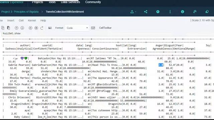Click the 'EmotionalRange' column header

184,49
